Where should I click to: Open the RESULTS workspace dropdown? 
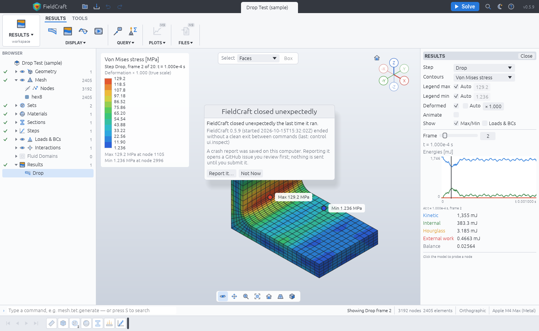pos(21,31)
